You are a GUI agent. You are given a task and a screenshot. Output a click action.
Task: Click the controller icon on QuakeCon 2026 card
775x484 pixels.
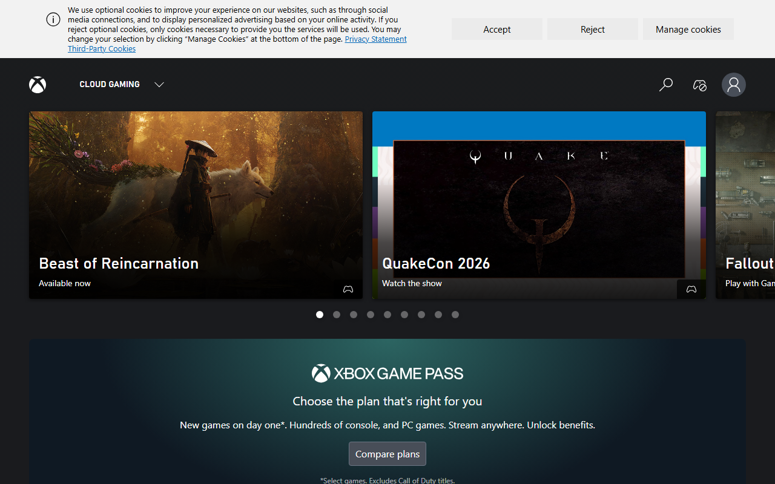[x=691, y=289]
